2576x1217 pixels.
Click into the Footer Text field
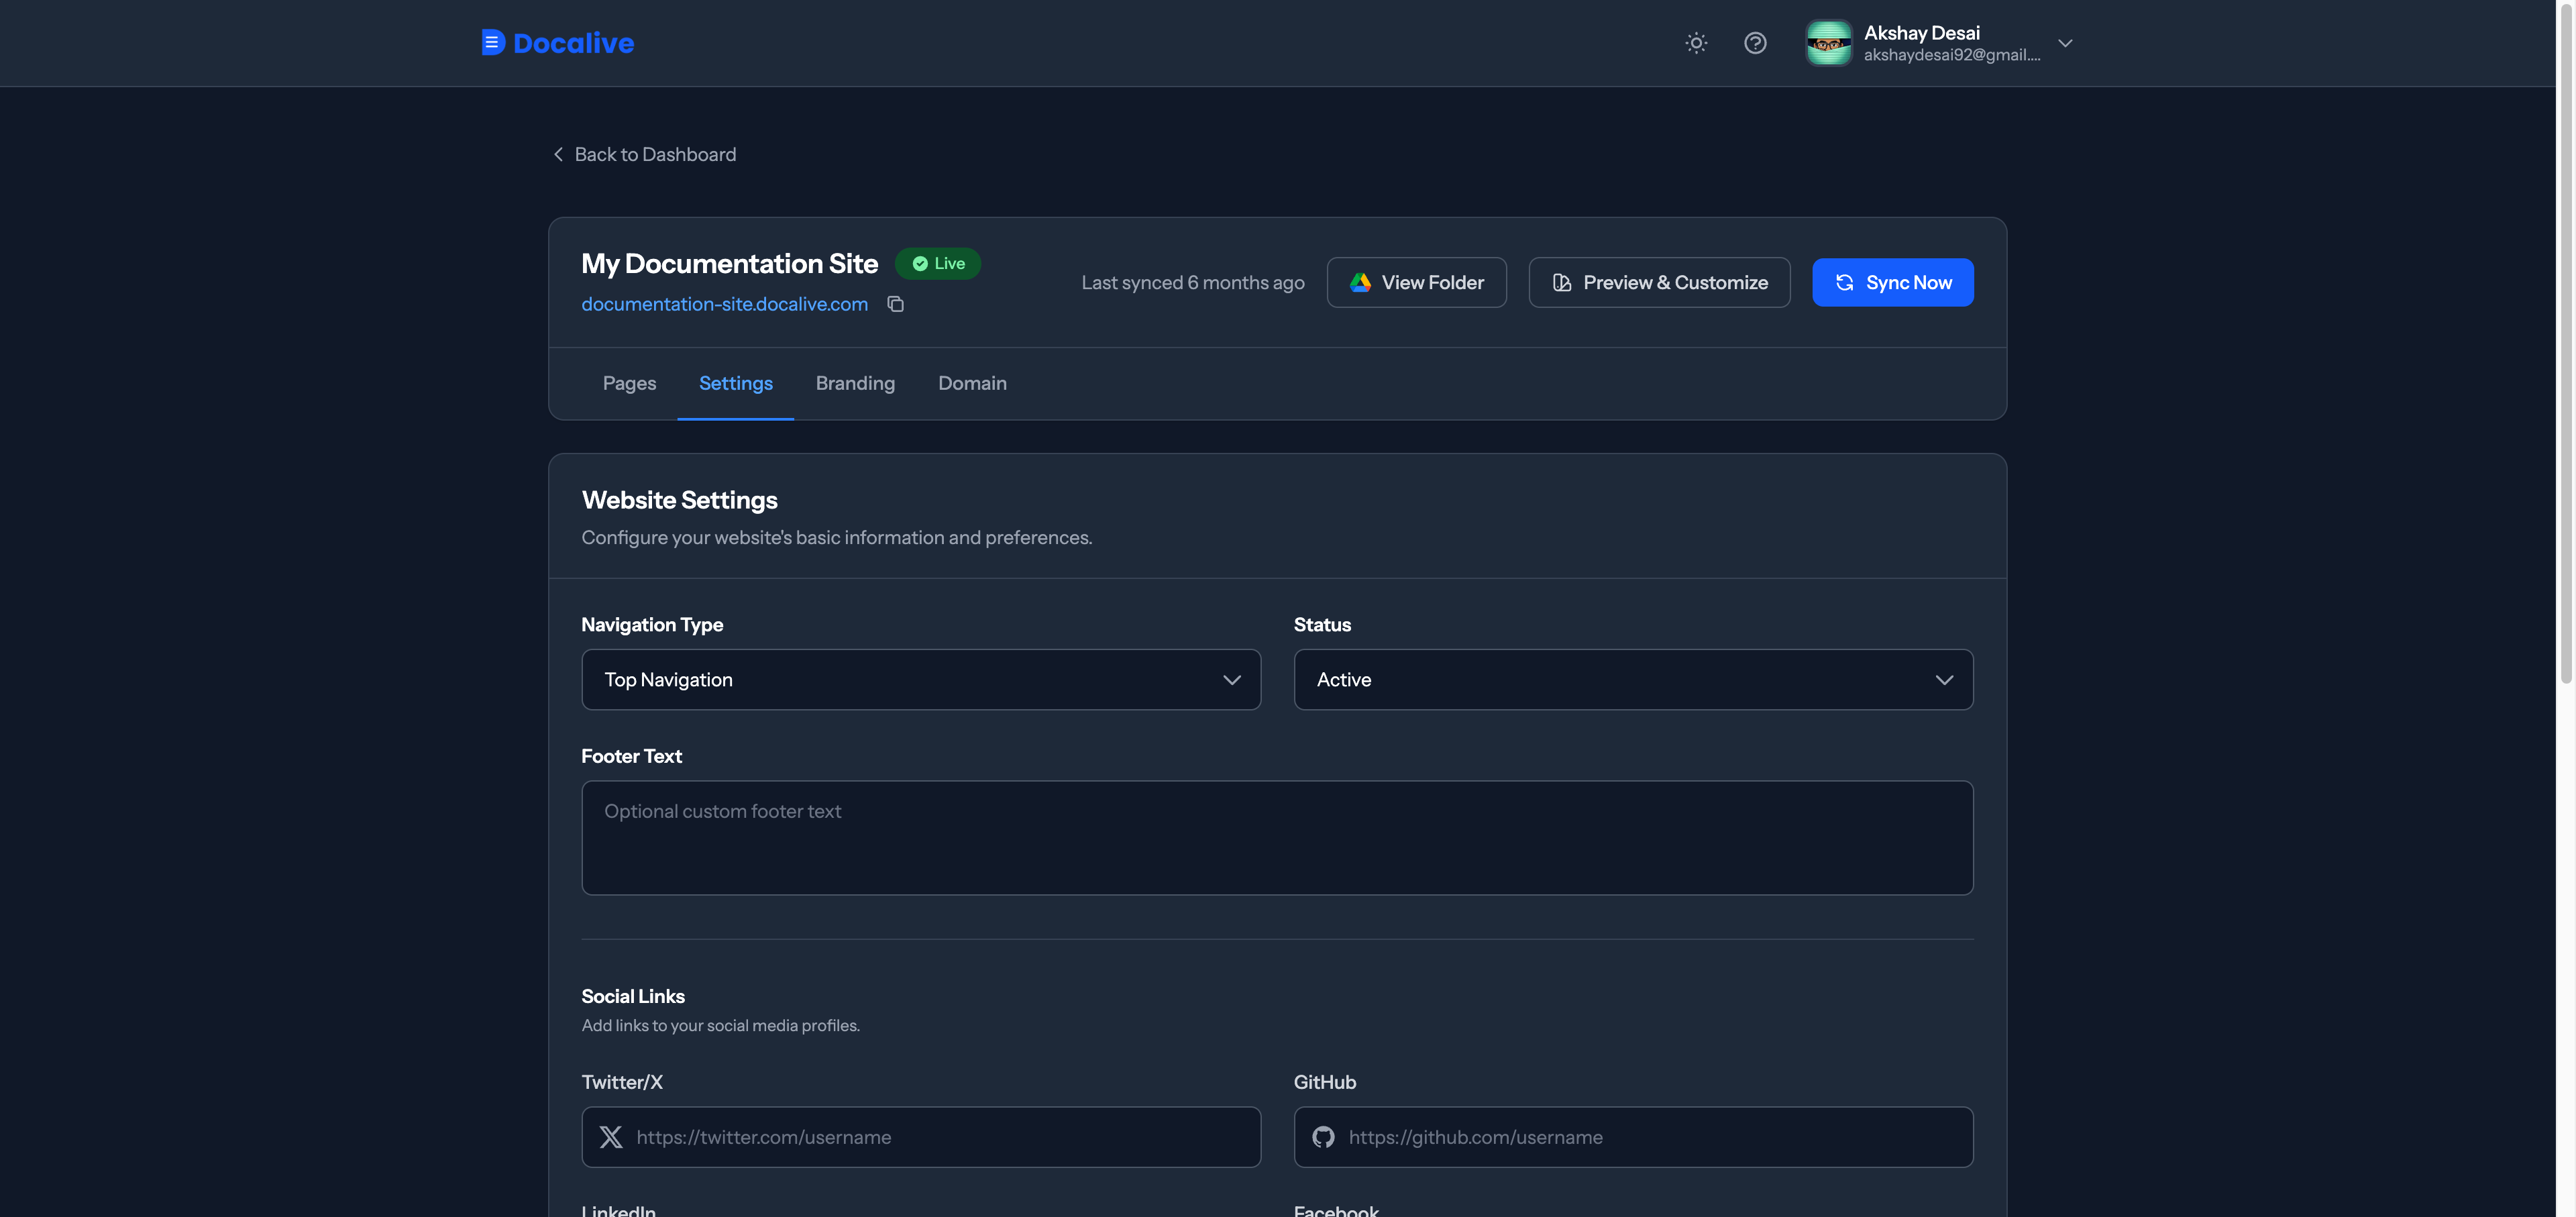pyautogui.click(x=1277, y=838)
